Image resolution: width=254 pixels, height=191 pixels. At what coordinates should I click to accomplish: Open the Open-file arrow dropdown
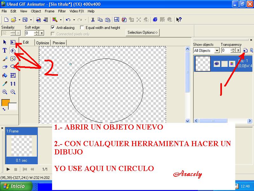pyautogui.click(x=19, y=20)
